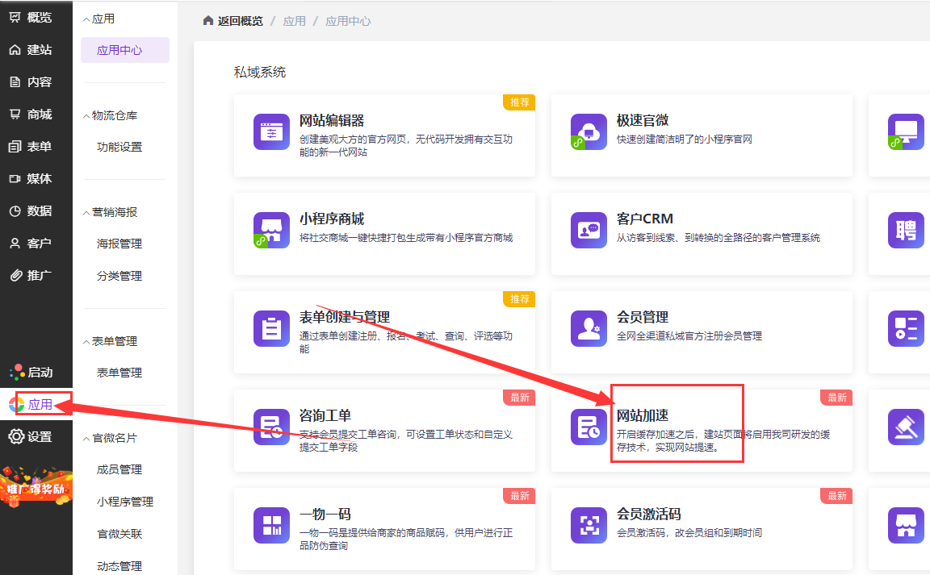Screen dimensions: 930x575
Task: Select 应用中心 in the submenu
Action: coord(125,50)
